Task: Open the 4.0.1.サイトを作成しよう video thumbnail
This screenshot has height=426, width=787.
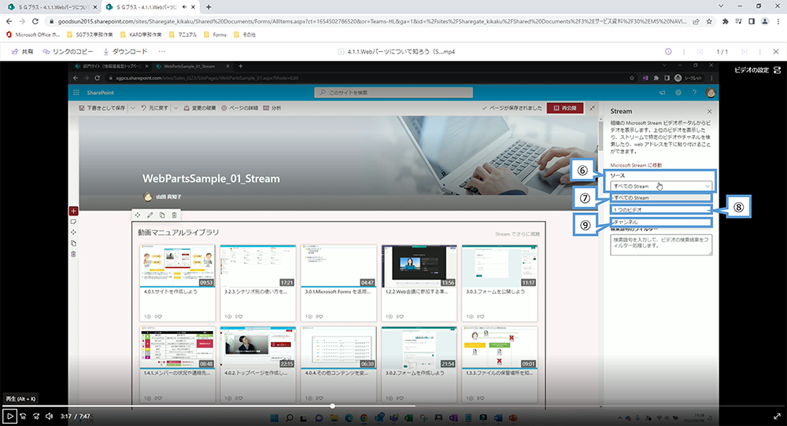Action: tap(177, 266)
